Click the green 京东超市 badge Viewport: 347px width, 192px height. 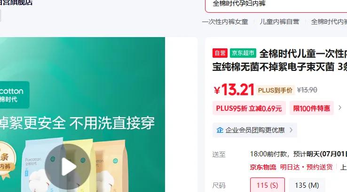[x=243, y=53]
